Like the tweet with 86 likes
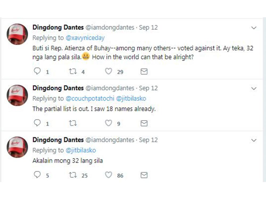The height and width of the screenshot is (199, 266). click(x=108, y=175)
